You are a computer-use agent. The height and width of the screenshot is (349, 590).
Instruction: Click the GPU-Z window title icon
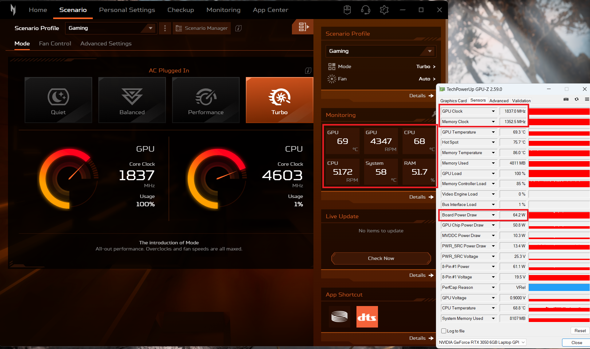pos(442,89)
